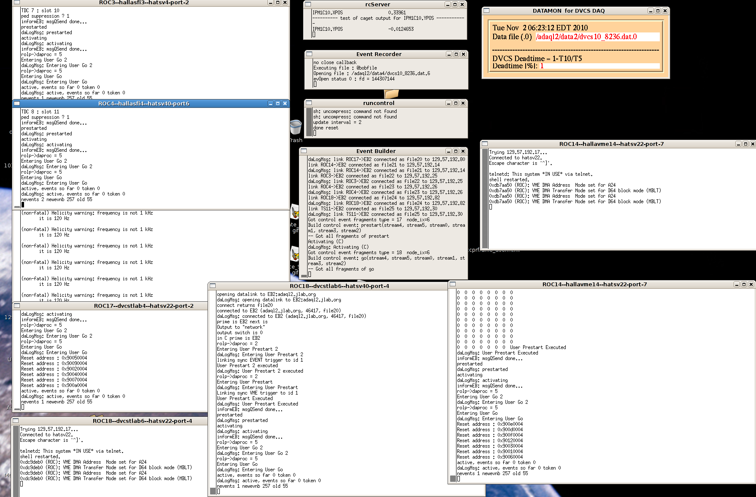The width and height of the screenshot is (756, 497).
Task: Click '-- Got all fragments of go' in Event Builder
Action: tap(341, 269)
